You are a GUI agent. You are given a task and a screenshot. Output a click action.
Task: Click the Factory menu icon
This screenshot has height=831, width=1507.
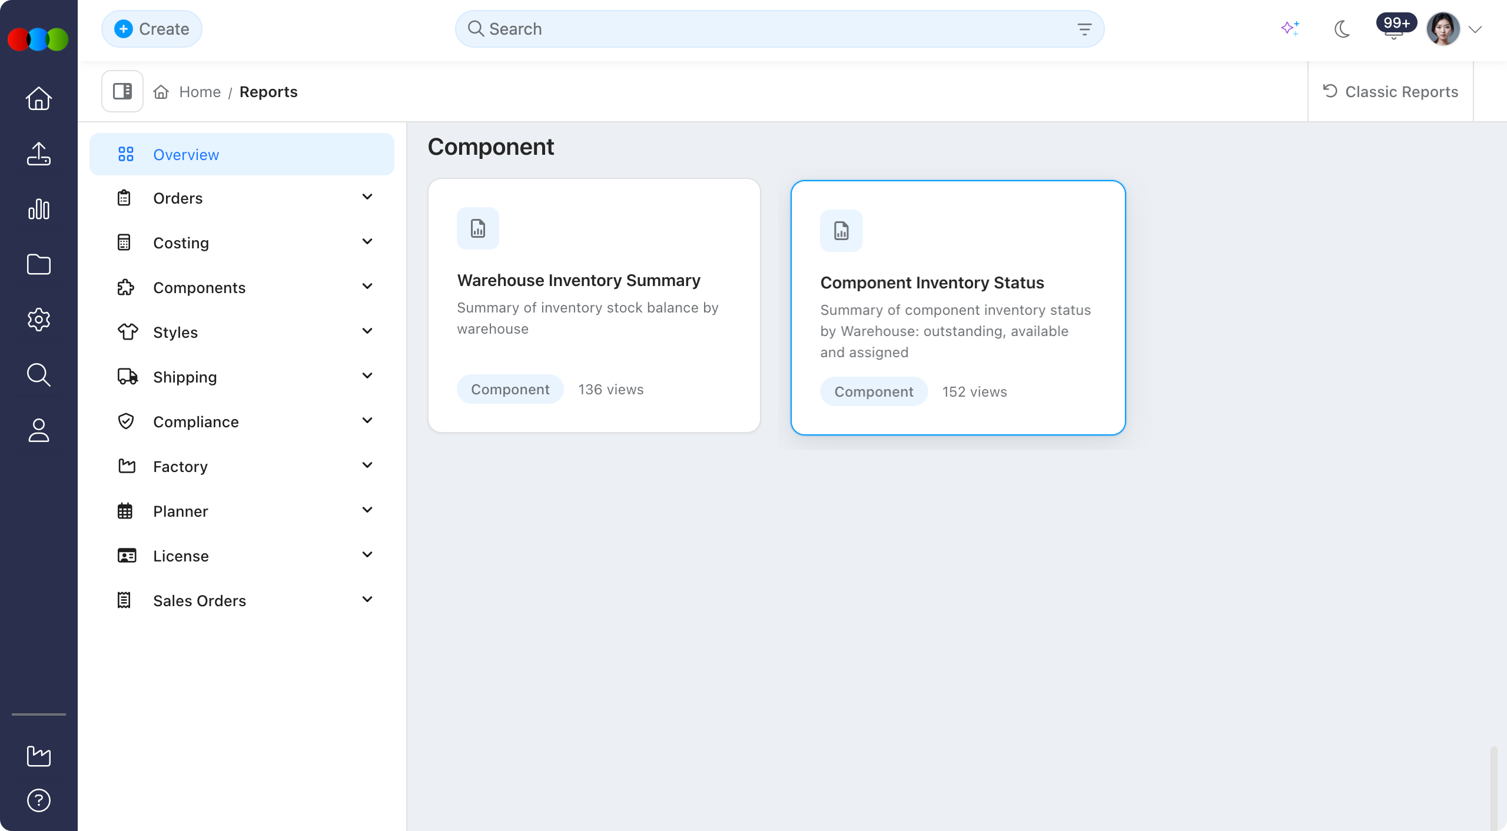127,466
